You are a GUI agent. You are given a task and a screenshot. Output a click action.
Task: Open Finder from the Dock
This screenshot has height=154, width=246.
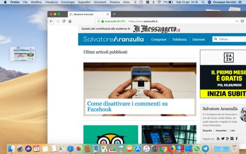(x=11, y=148)
